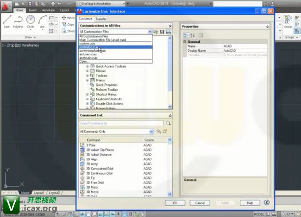Image resolution: width=301 pixels, height=217 pixels.
Task: Open the All Commands Only dropdown
Action: click(151, 132)
